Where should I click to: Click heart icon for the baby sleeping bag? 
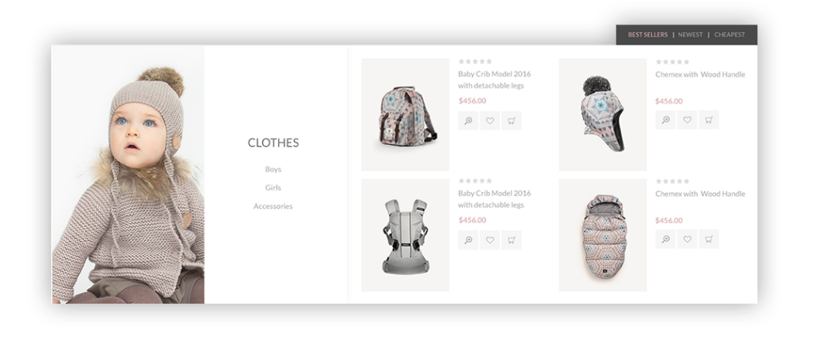[687, 239]
